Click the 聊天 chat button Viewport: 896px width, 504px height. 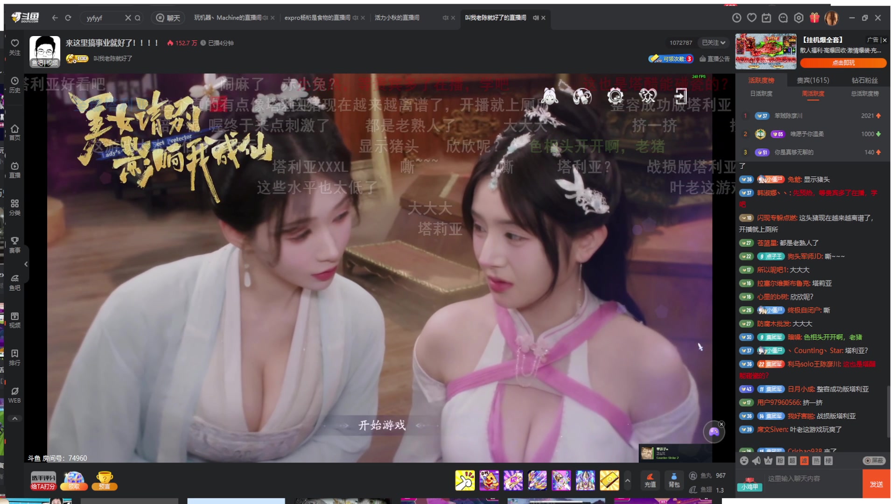pos(168,18)
